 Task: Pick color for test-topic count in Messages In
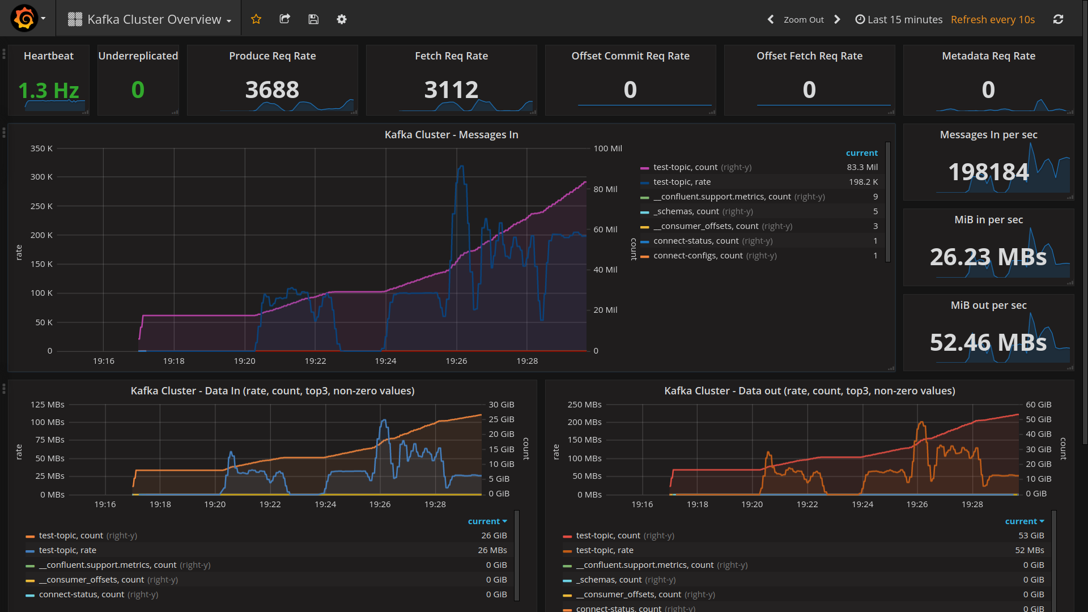[644, 168]
